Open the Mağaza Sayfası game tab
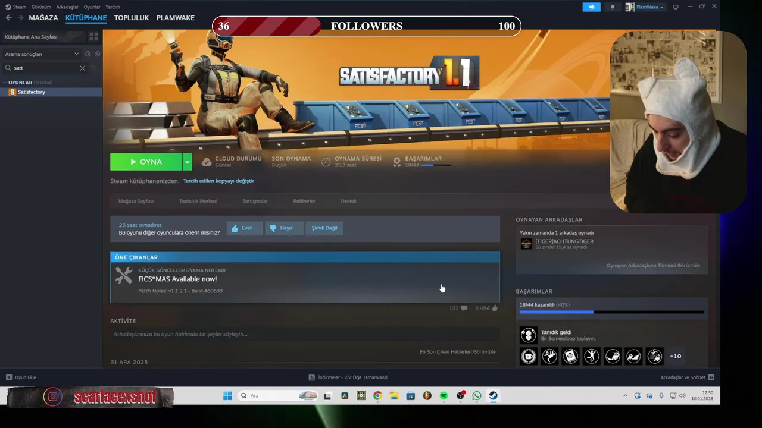Viewport: 762px width, 428px height. pos(136,201)
